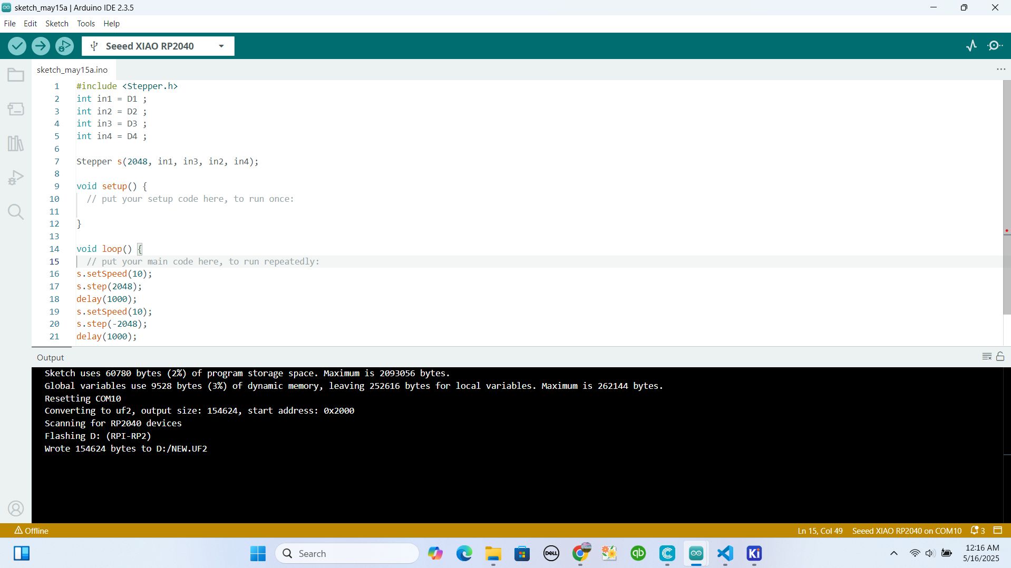Open the Tools menu
This screenshot has height=568, width=1011.
pos(86,24)
